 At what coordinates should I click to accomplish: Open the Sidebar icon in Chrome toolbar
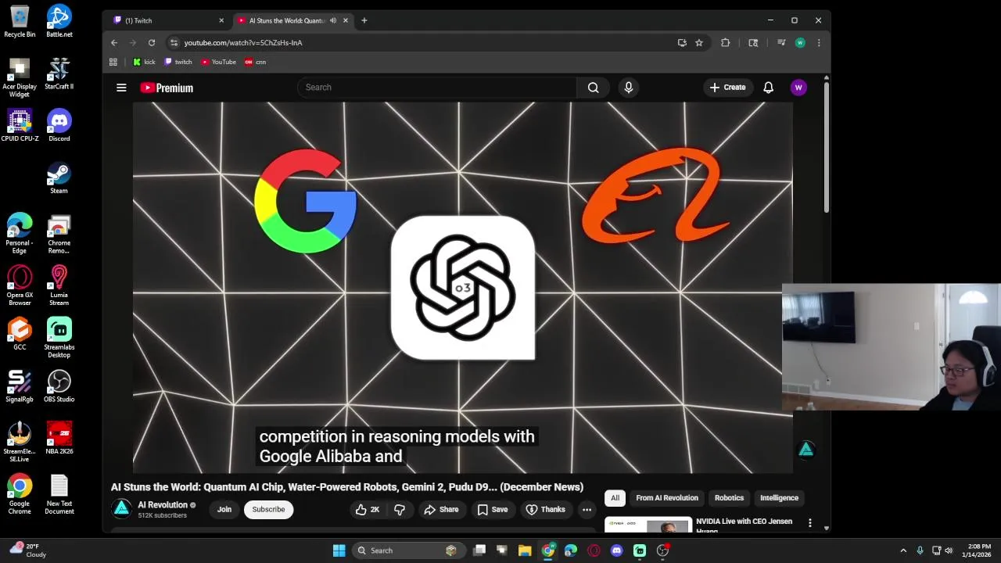(753, 42)
